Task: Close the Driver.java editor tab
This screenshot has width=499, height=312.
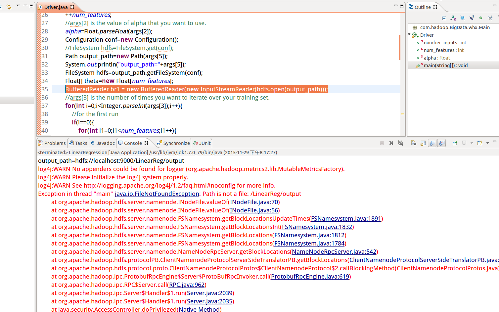Action: click(72, 7)
